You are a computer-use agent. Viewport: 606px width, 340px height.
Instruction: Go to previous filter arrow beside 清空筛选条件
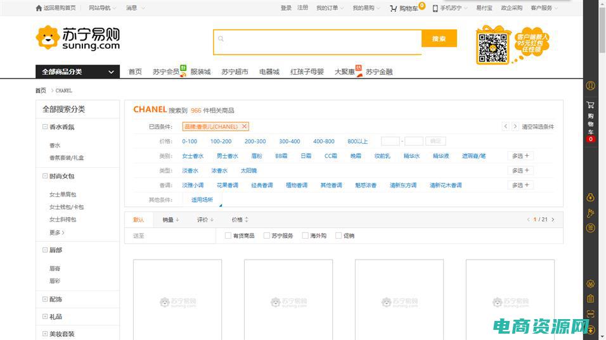[x=505, y=126]
